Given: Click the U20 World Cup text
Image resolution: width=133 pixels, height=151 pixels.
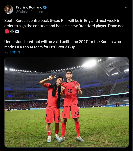Looking at the screenshot, I should click(63, 47).
